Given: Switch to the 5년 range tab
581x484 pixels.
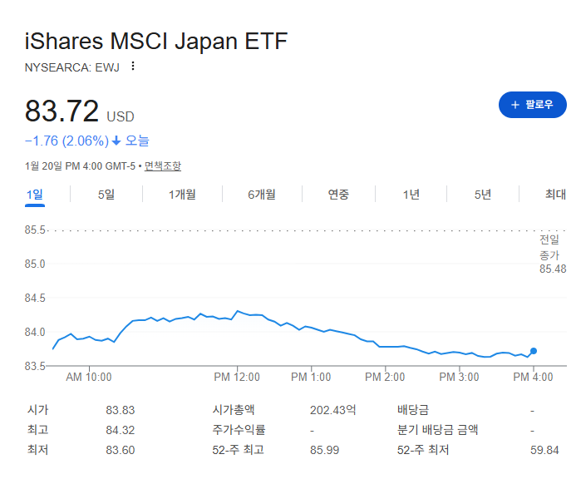Looking at the screenshot, I should [483, 195].
